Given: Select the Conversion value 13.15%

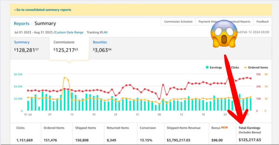Looking at the screenshot, I should [x=146, y=140].
